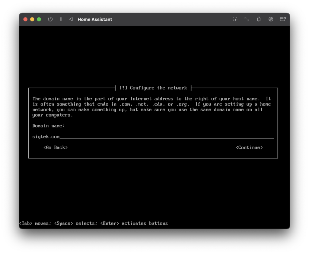This screenshot has width=309, height=254.
Task: Click the restart triangle icon in the toolbar
Action: [x=71, y=19]
